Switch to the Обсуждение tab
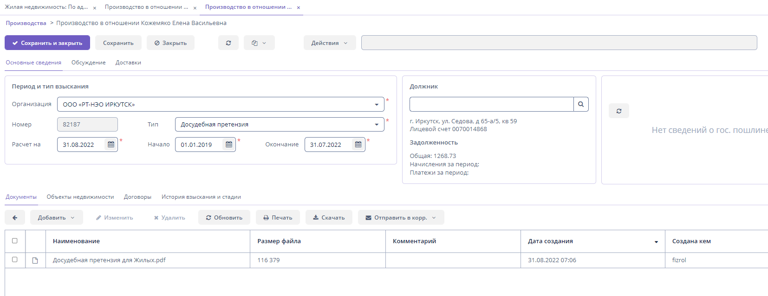768x296 pixels. coord(88,63)
